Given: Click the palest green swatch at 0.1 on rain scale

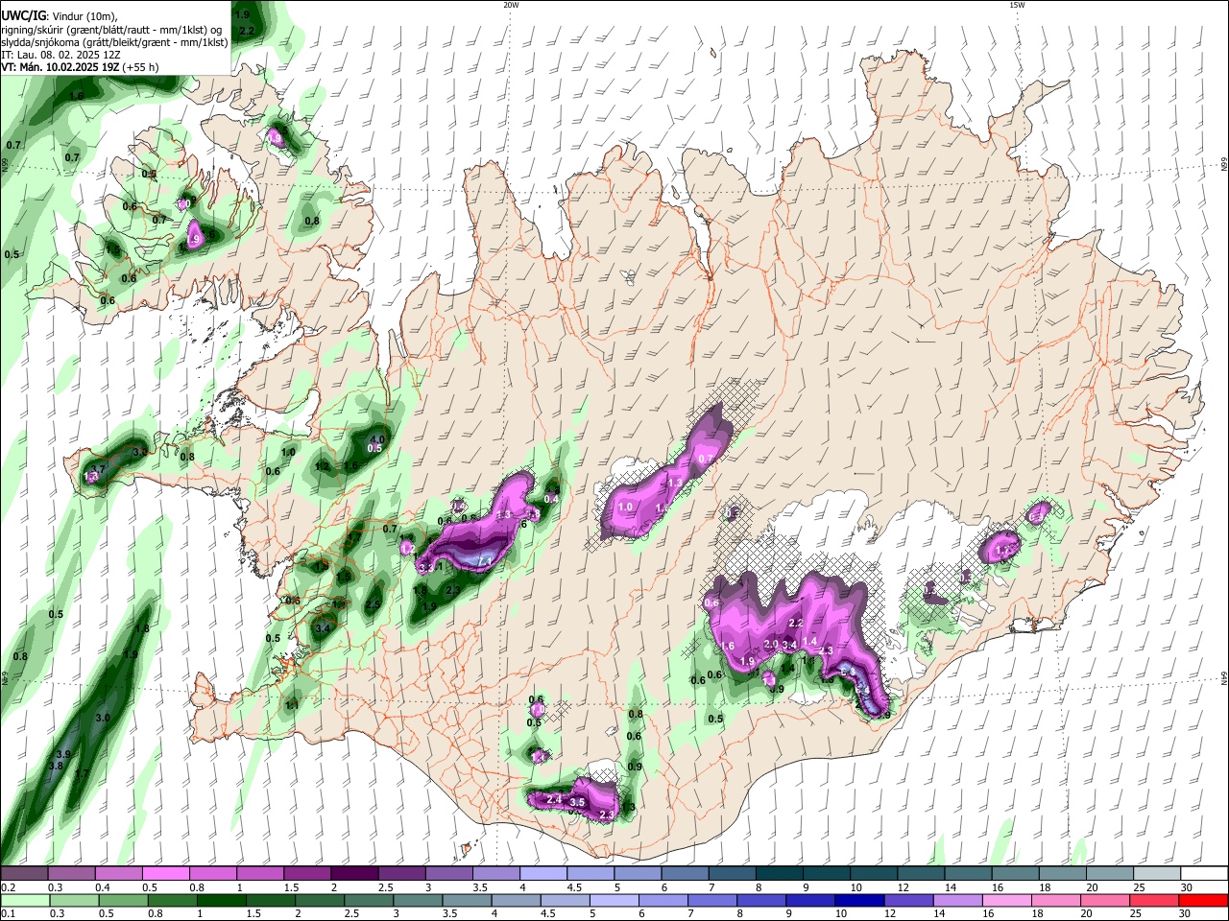Looking at the screenshot, I should [24, 900].
